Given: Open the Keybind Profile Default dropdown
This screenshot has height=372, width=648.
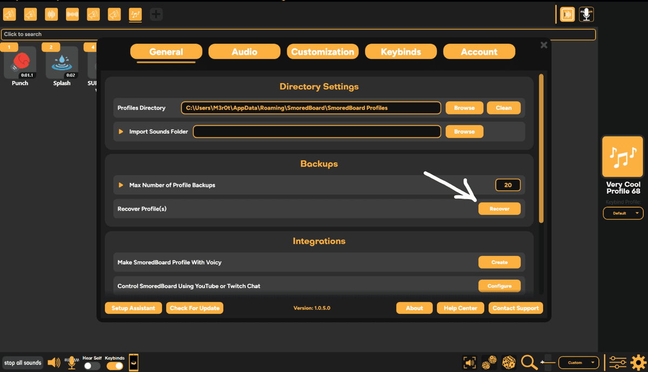Looking at the screenshot, I should click(x=623, y=213).
